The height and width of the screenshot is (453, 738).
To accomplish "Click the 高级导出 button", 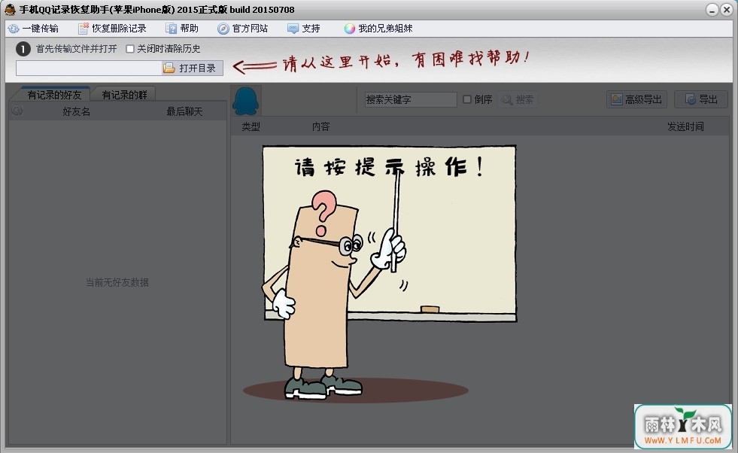I will (636, 99).
